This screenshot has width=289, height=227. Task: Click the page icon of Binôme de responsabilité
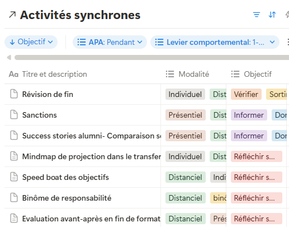pyautogui.click(x=14, y=198)
